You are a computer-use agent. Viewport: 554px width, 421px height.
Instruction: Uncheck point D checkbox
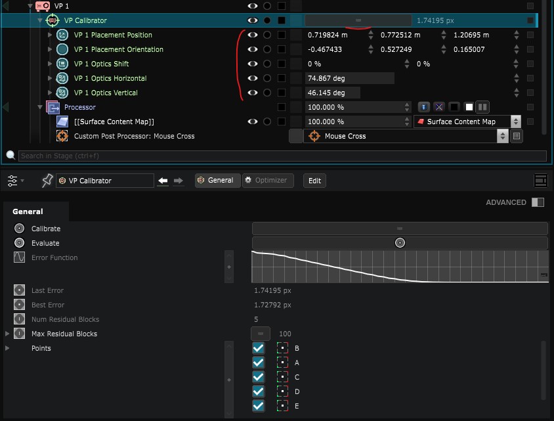pos(259,391)
